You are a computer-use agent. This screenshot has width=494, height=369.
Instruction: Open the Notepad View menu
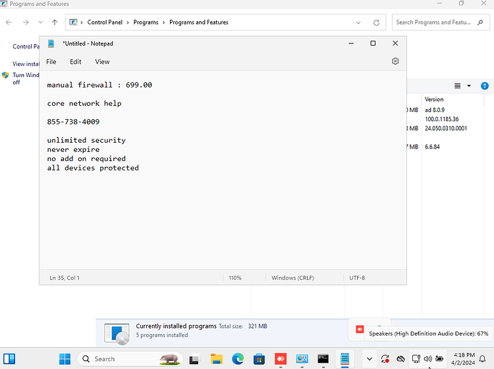coord(102,62)
